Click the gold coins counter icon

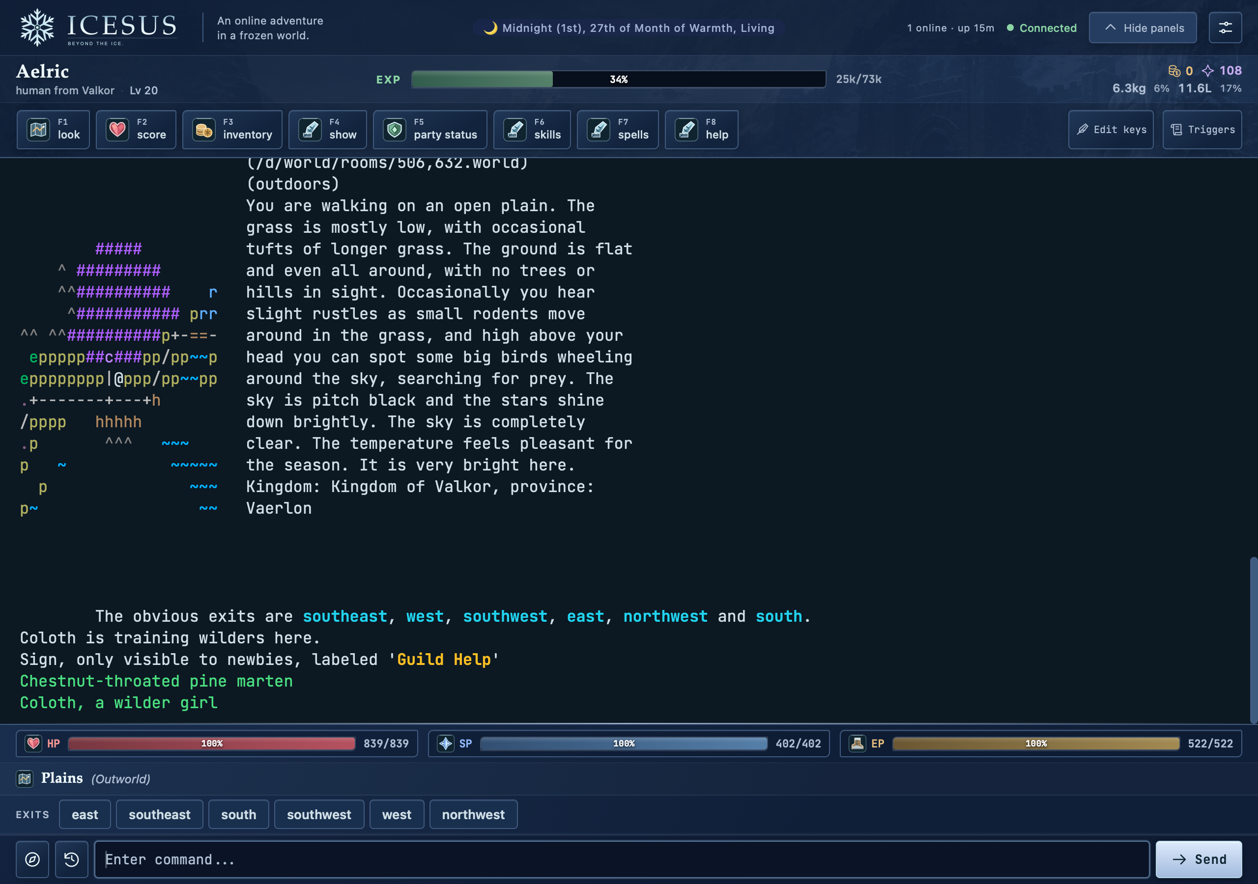click(x=1173, y=71)
